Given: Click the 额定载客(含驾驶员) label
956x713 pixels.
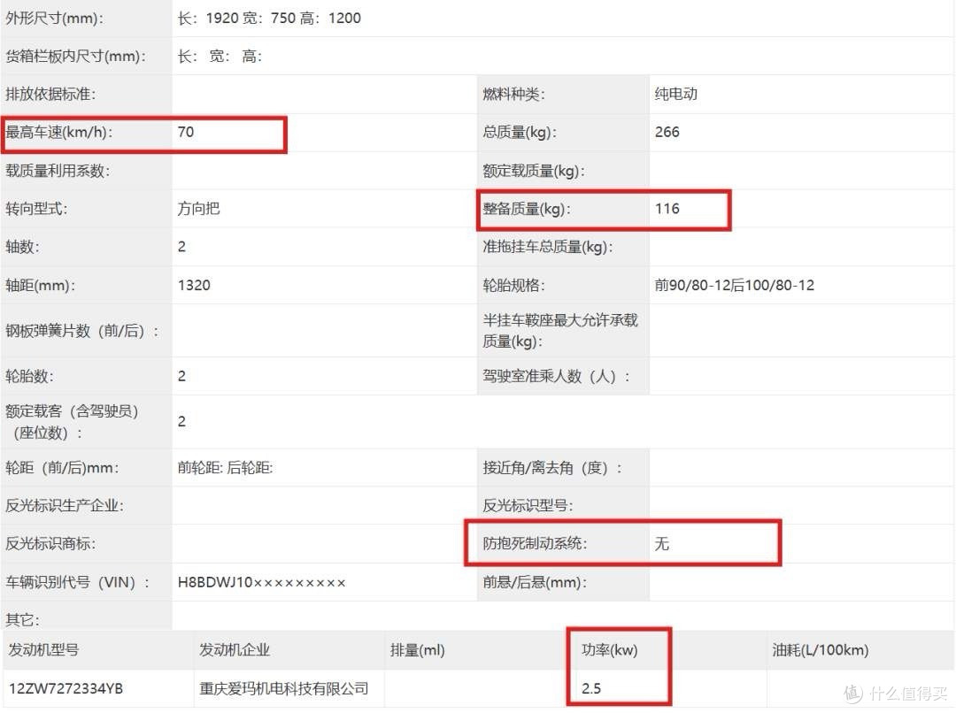Looking at the screenshot, I should tap(72, 422).
